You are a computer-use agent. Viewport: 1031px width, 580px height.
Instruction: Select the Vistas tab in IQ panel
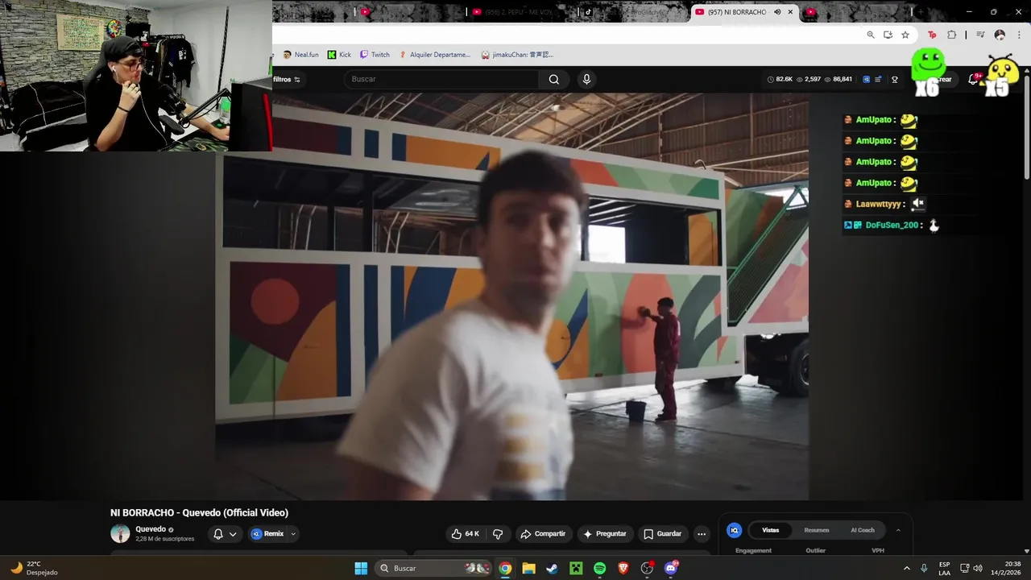point(771,530)
